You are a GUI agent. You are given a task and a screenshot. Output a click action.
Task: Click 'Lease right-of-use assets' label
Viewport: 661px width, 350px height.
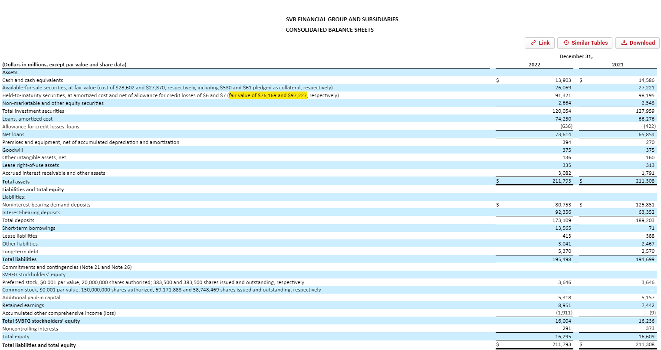[x=30, y=165]
